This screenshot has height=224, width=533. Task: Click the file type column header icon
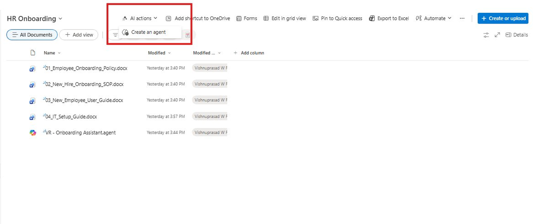tap(32, 52)
